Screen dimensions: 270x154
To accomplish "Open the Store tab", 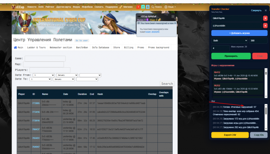I will click(117, 48).
